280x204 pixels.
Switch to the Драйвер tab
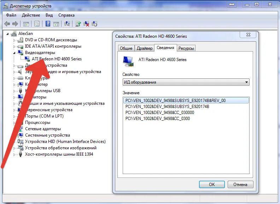point(145,48)
